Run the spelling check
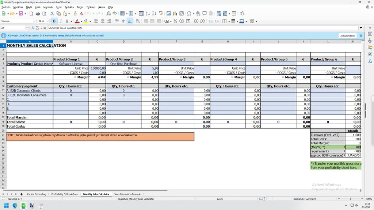 (x=115, y=13)
